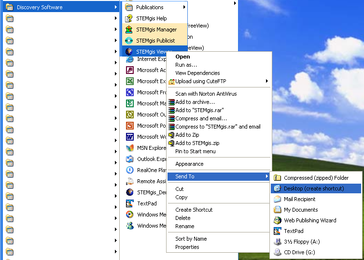Click the Microsoft FrontPage icon
The height and width of the screenshot is (260, 364).
point(130,92)
